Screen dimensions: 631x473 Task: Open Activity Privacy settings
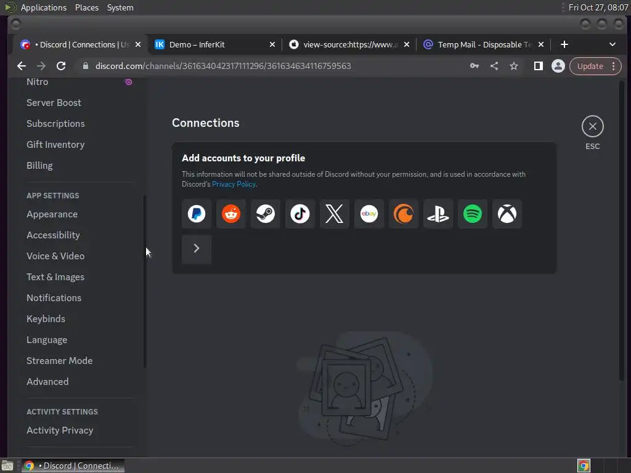click(79, 431)
